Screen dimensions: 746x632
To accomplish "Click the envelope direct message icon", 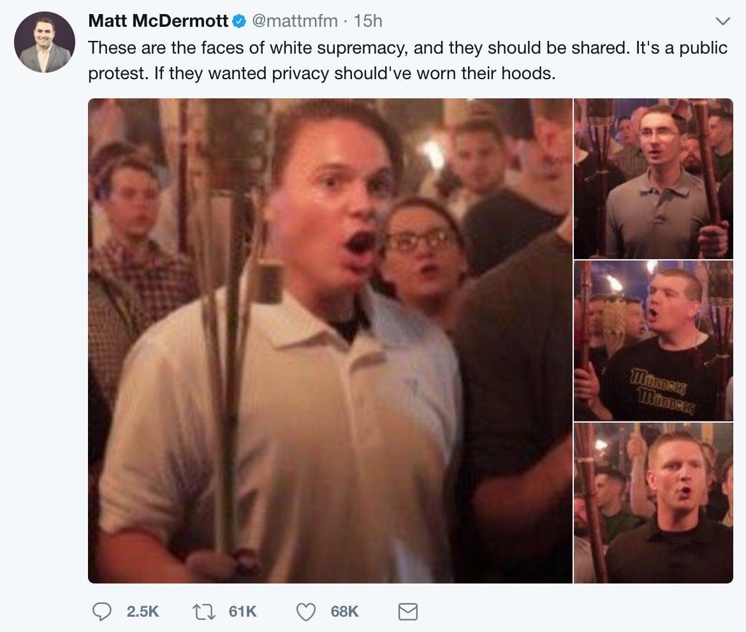I will (407, 612).
